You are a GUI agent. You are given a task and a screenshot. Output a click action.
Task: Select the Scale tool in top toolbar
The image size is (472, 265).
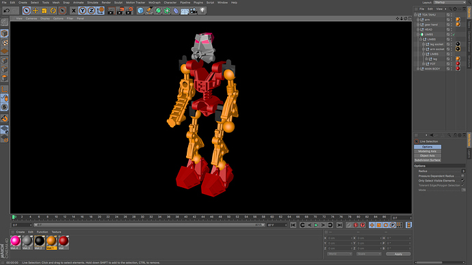click(44, 11)
